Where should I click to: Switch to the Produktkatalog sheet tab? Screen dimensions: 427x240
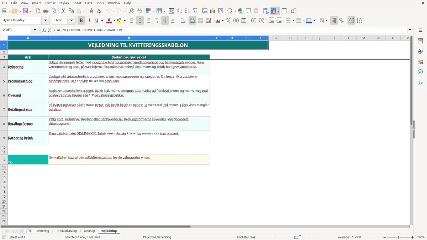coord(67,231)
